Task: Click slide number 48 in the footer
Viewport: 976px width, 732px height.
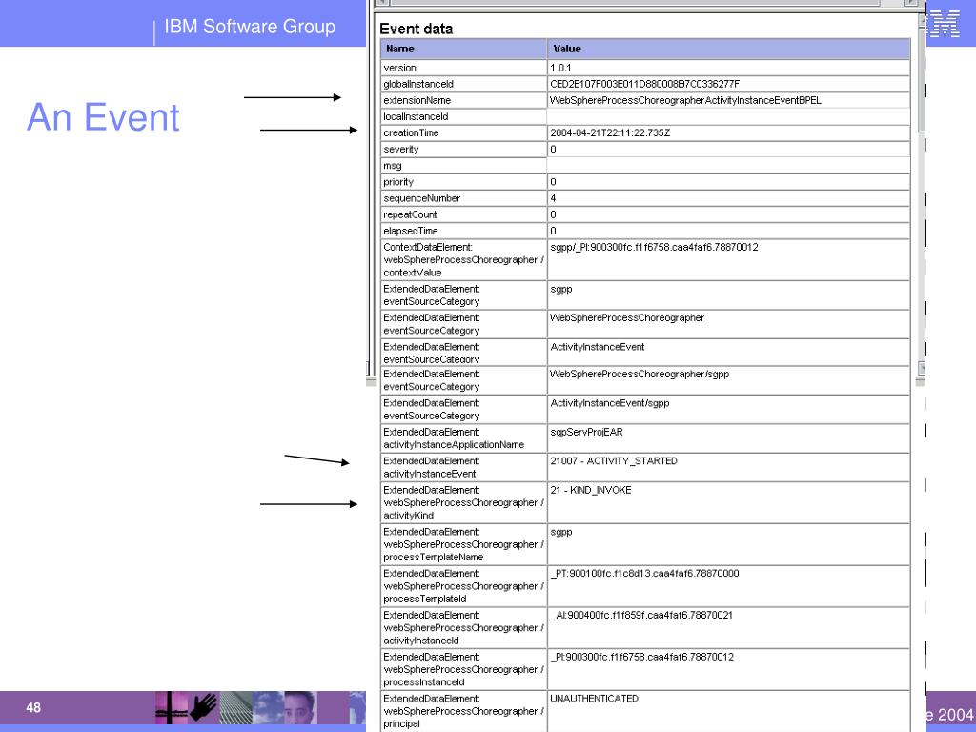Action: pyautogui.click(x=33, y=708)
